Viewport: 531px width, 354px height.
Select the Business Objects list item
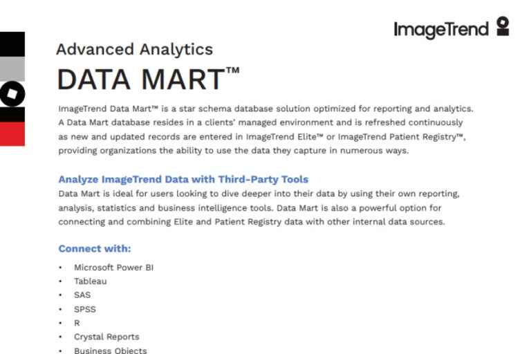tap(110, 350)
